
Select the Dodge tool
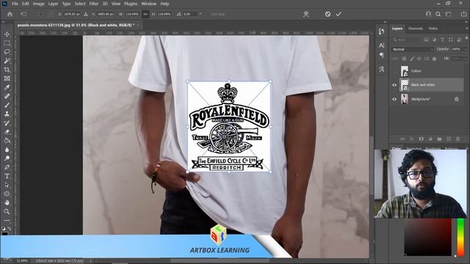coord(7,158)
